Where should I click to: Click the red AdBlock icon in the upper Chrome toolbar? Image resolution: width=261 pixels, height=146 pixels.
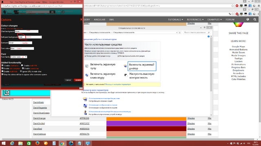[x=237, y=6]
